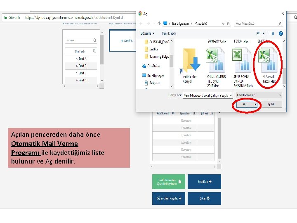Refresh the Masaüstü folder listing
The width and height of the screenshot is (297, 223).
[x=228, y=24]
